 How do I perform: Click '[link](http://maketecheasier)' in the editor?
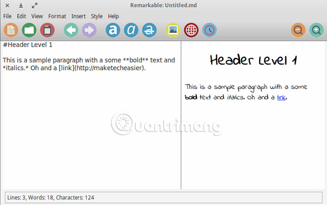point(101,68)
